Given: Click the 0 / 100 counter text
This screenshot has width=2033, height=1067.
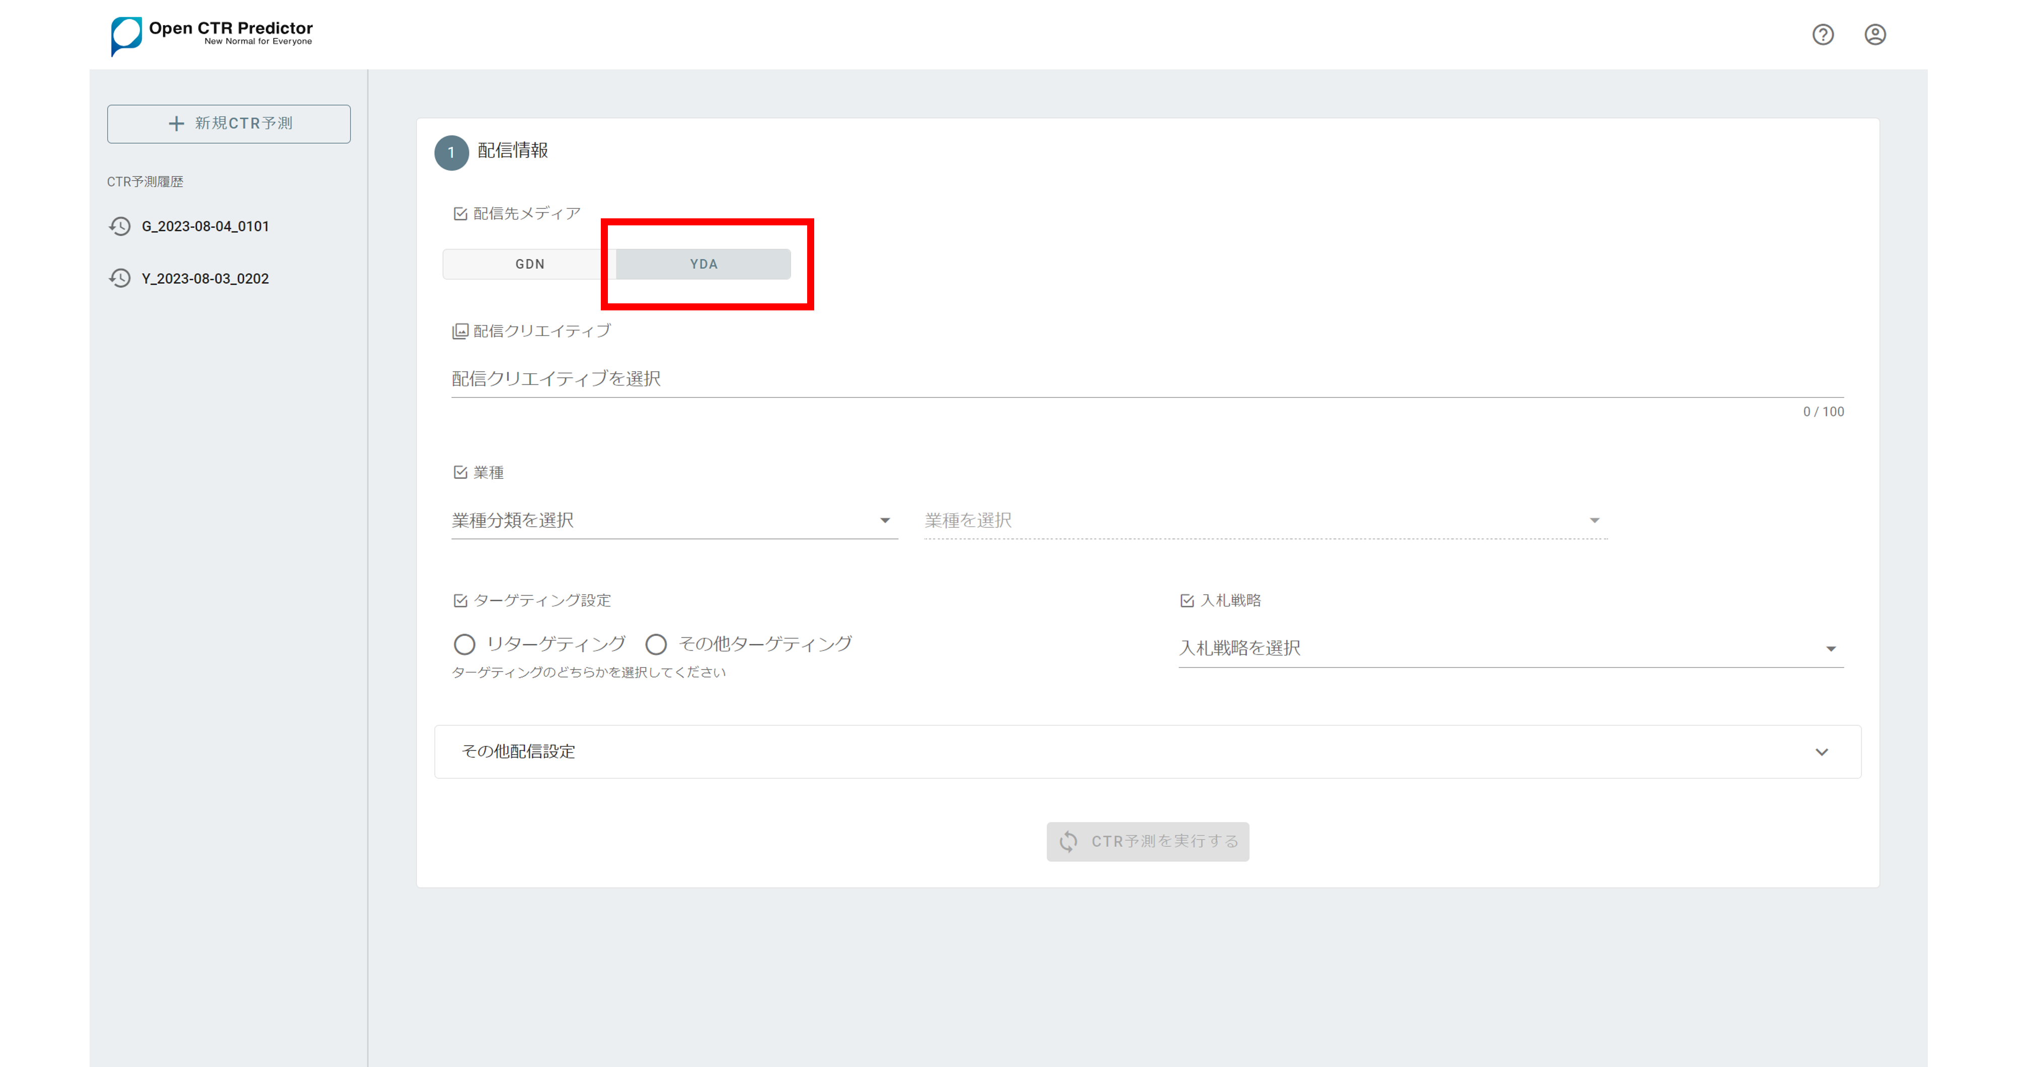Looking at the screenshot, I should pyautogui.click(x=1823, y=412).
